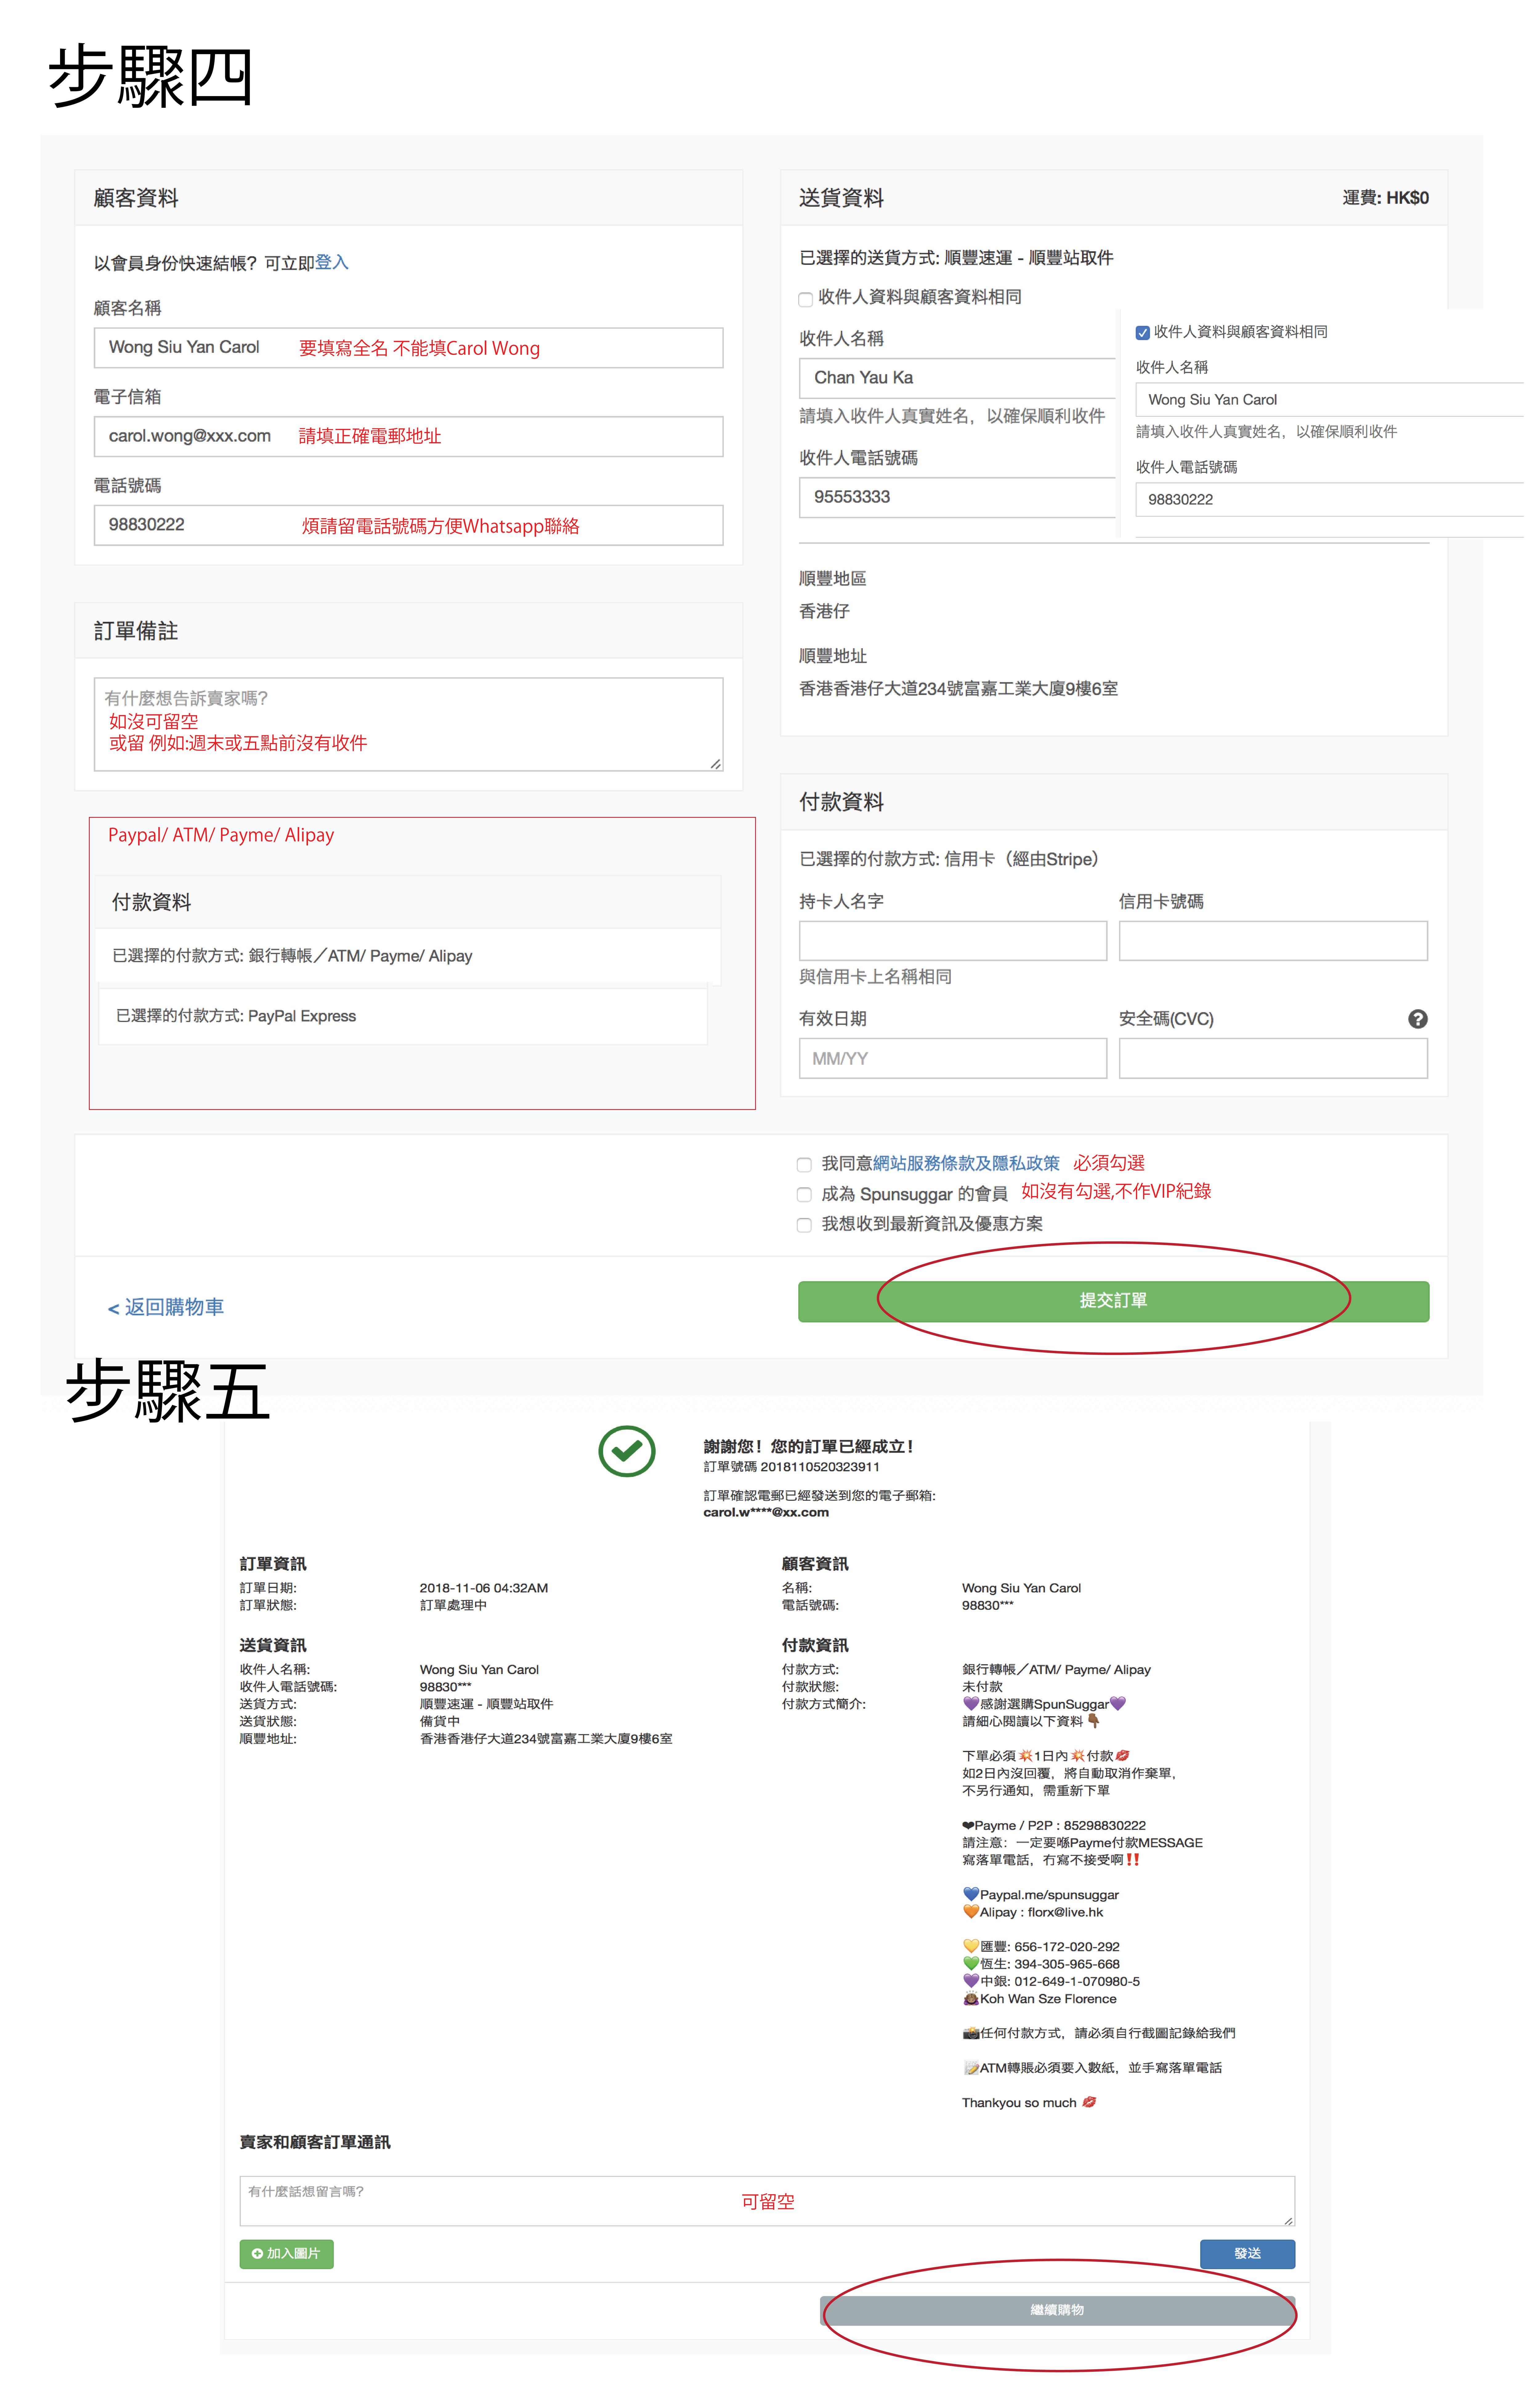Check 我同意網站服務條款及隱私政策 box
The image size is (1540, 2381).
pyautogui.click(x=804, y=1165)
